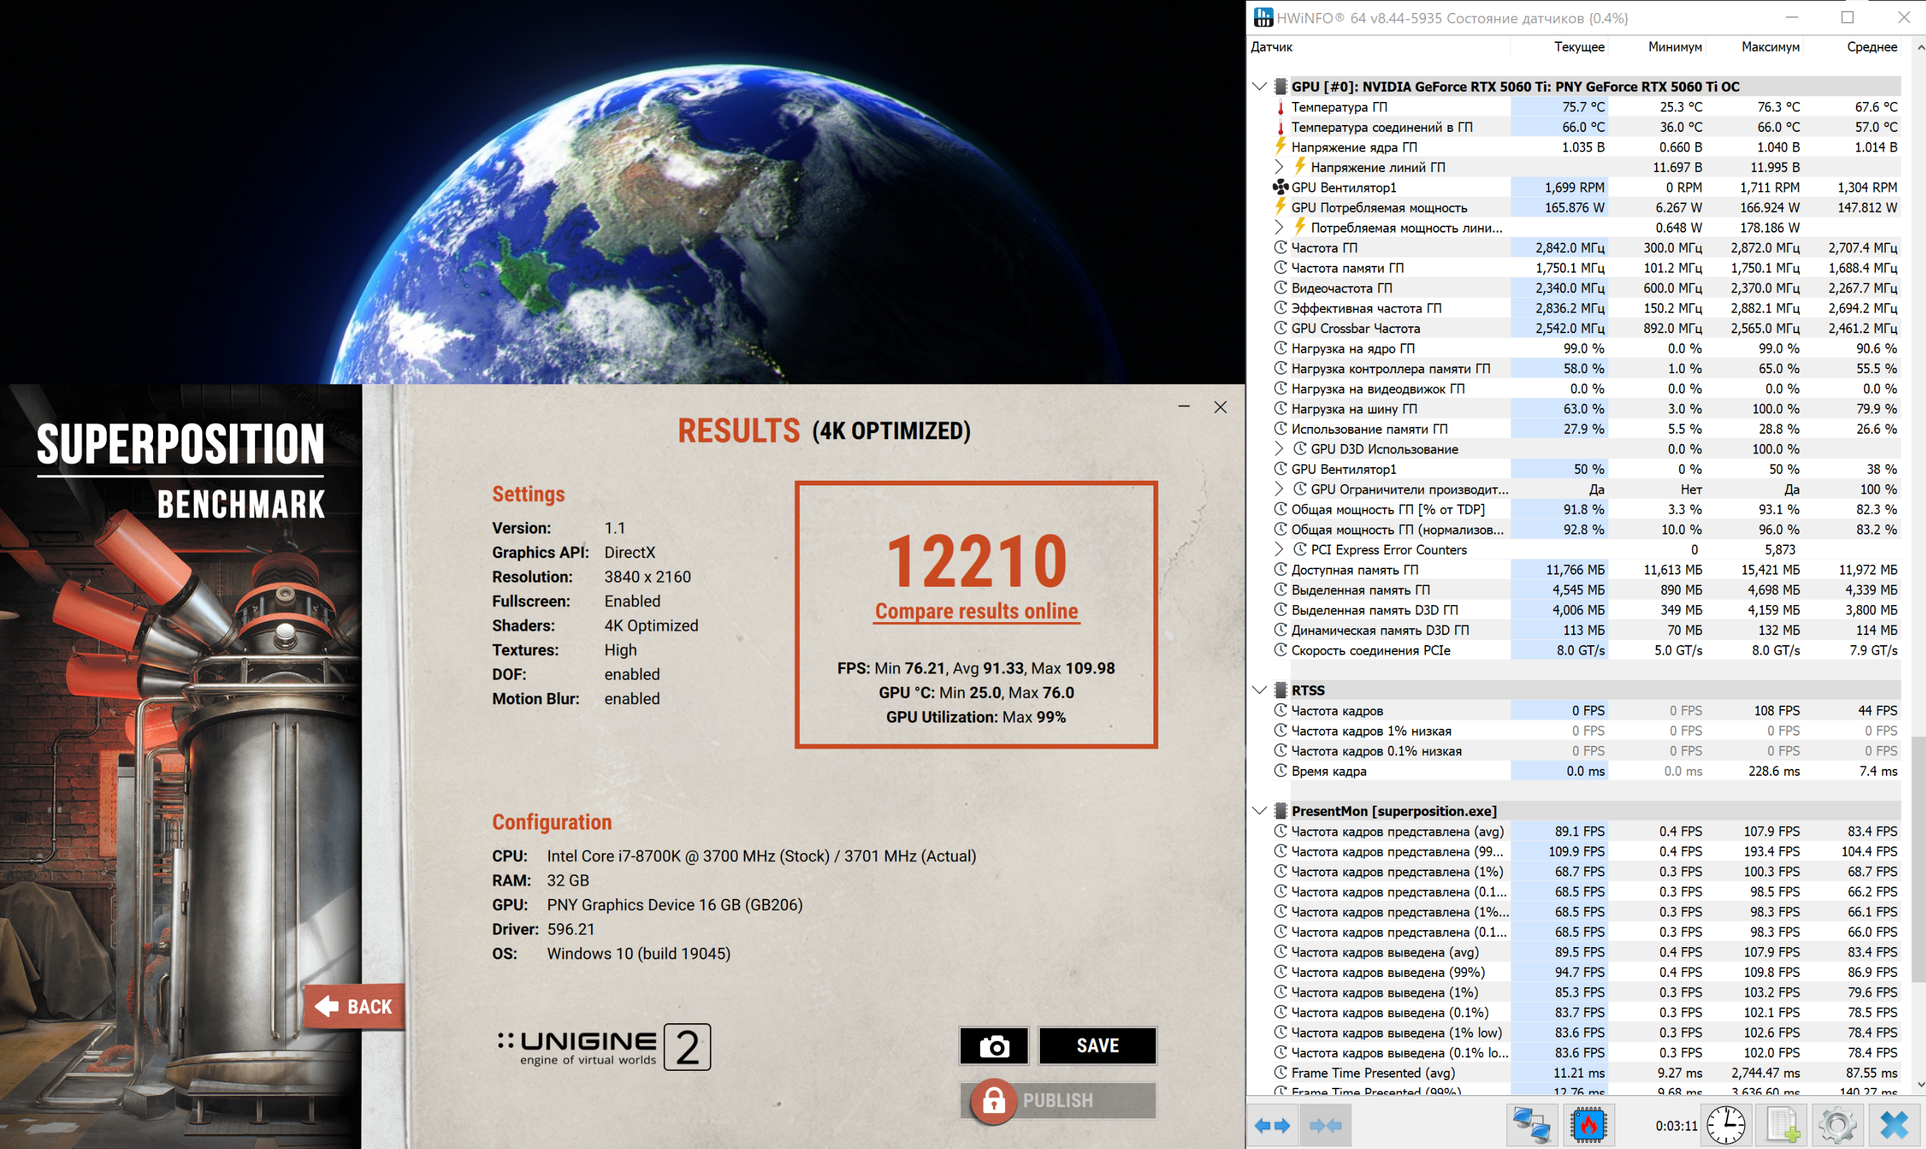1926x1149 pixels.
Task: Collapse the GPU [#0] NVIDIA sensor group
Action: (1260, 87)
